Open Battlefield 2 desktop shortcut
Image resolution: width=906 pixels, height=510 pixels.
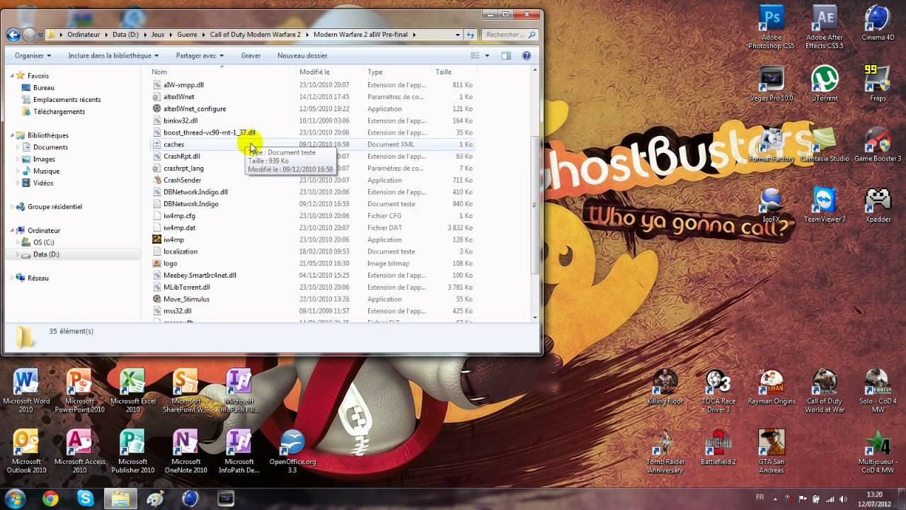coord(718,448)
